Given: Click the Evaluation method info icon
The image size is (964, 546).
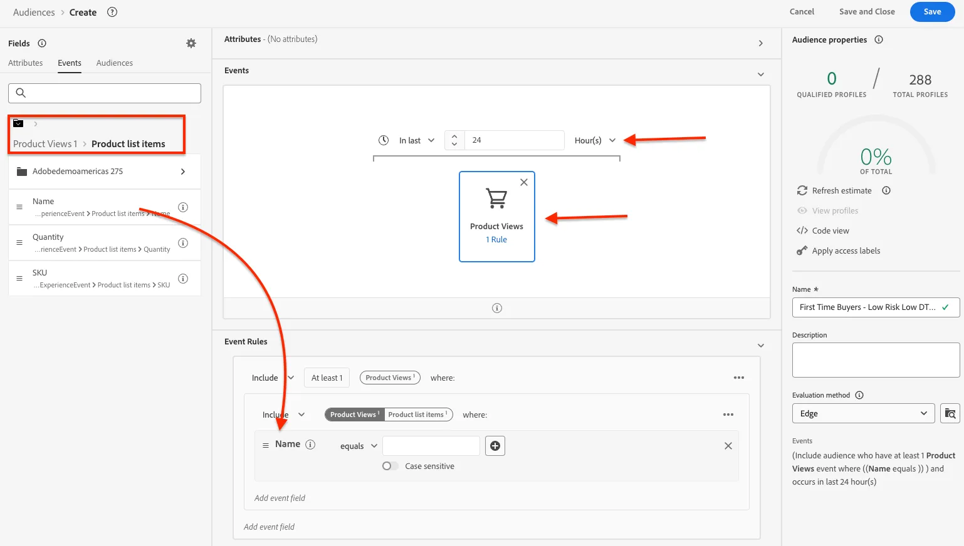Looking at the screenshot, I should click(859, 395).
